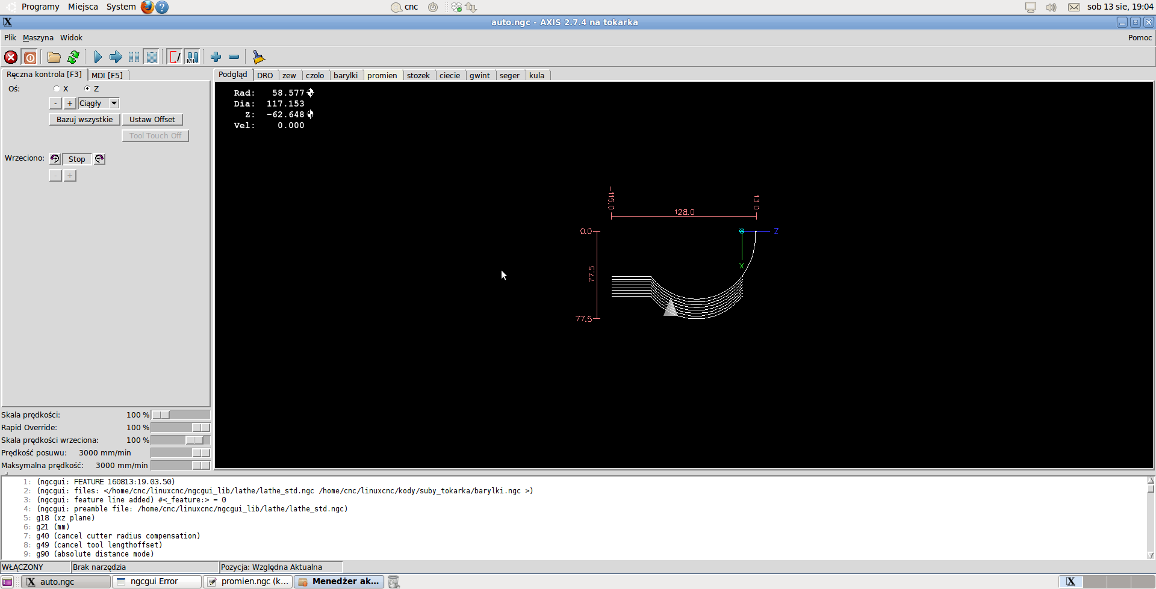The height and width of the screenshot is (589, 1156).
Task: Toggle optional pause M1
Action: (x=192, y=57)
